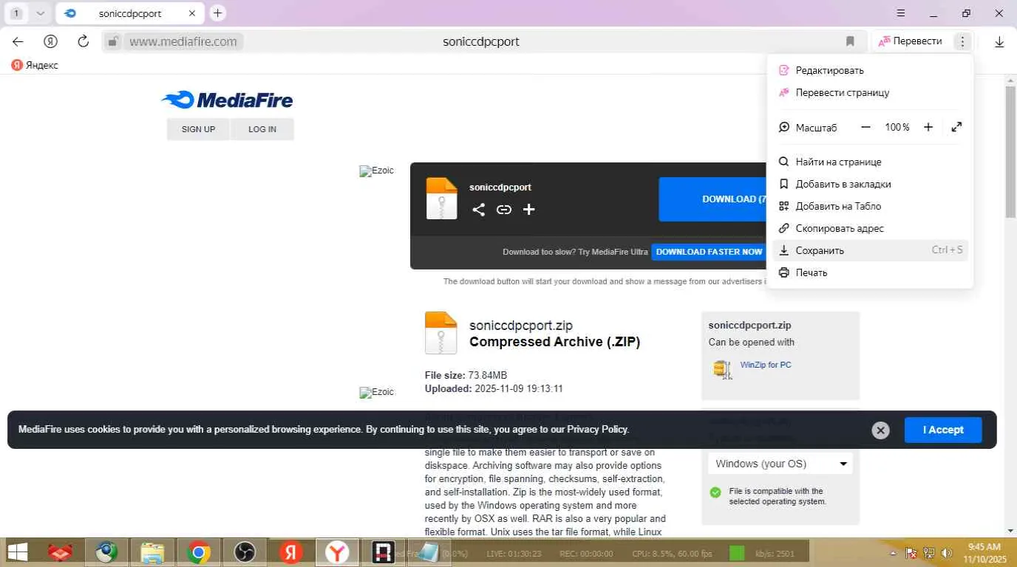This screenshot has width=1017, height=567.
Task: Click the WinZip icon in sidebar
Action: click(722, 369)
